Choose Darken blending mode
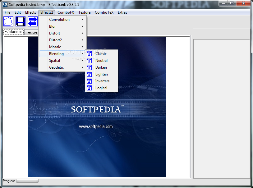Viewport: 253px width, 188px height. (x=101, y=67)
